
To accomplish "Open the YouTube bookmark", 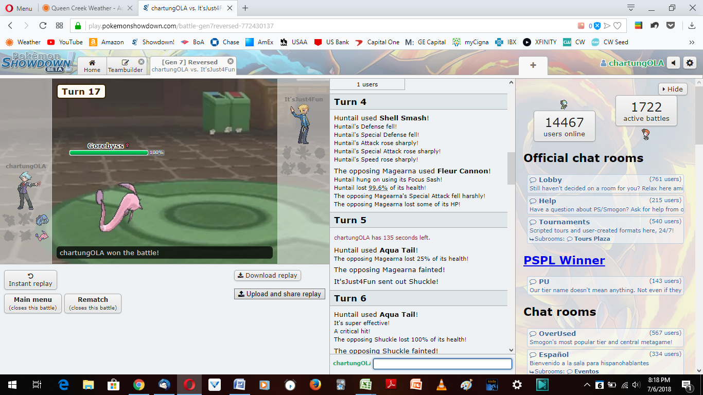I will (65, 42).
